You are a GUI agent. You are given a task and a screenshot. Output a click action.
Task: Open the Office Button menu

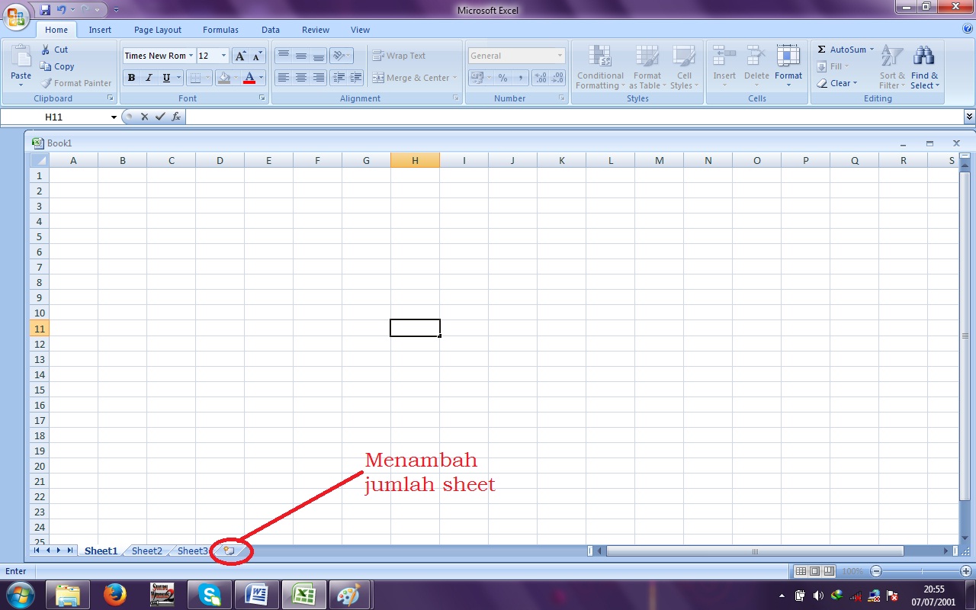click(x=15, y=16)
